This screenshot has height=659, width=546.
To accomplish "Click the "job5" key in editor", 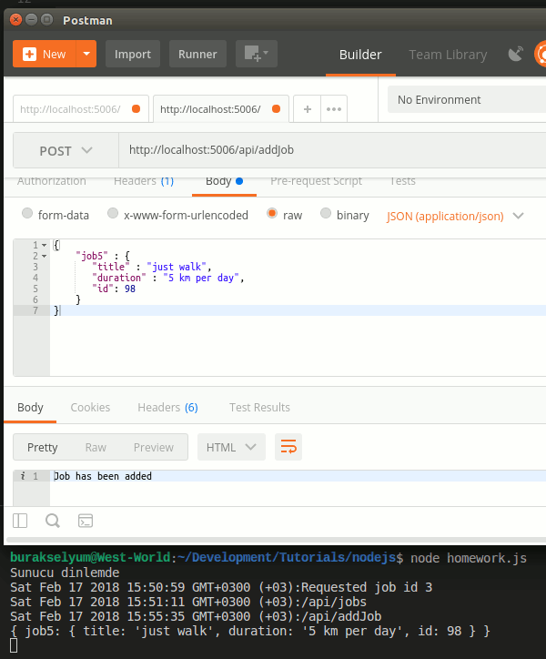I will [92, 256].
